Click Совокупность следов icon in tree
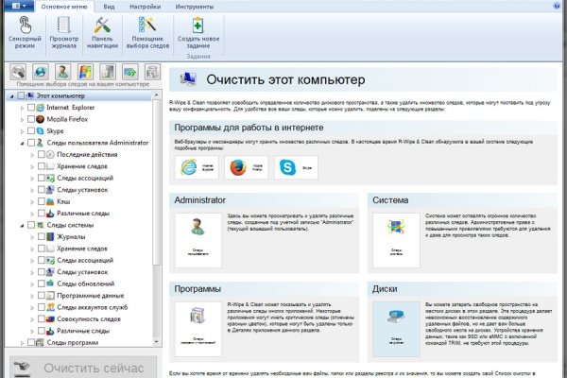The width and height of the screenshot is (567, 378). click(x=50, y=319)
